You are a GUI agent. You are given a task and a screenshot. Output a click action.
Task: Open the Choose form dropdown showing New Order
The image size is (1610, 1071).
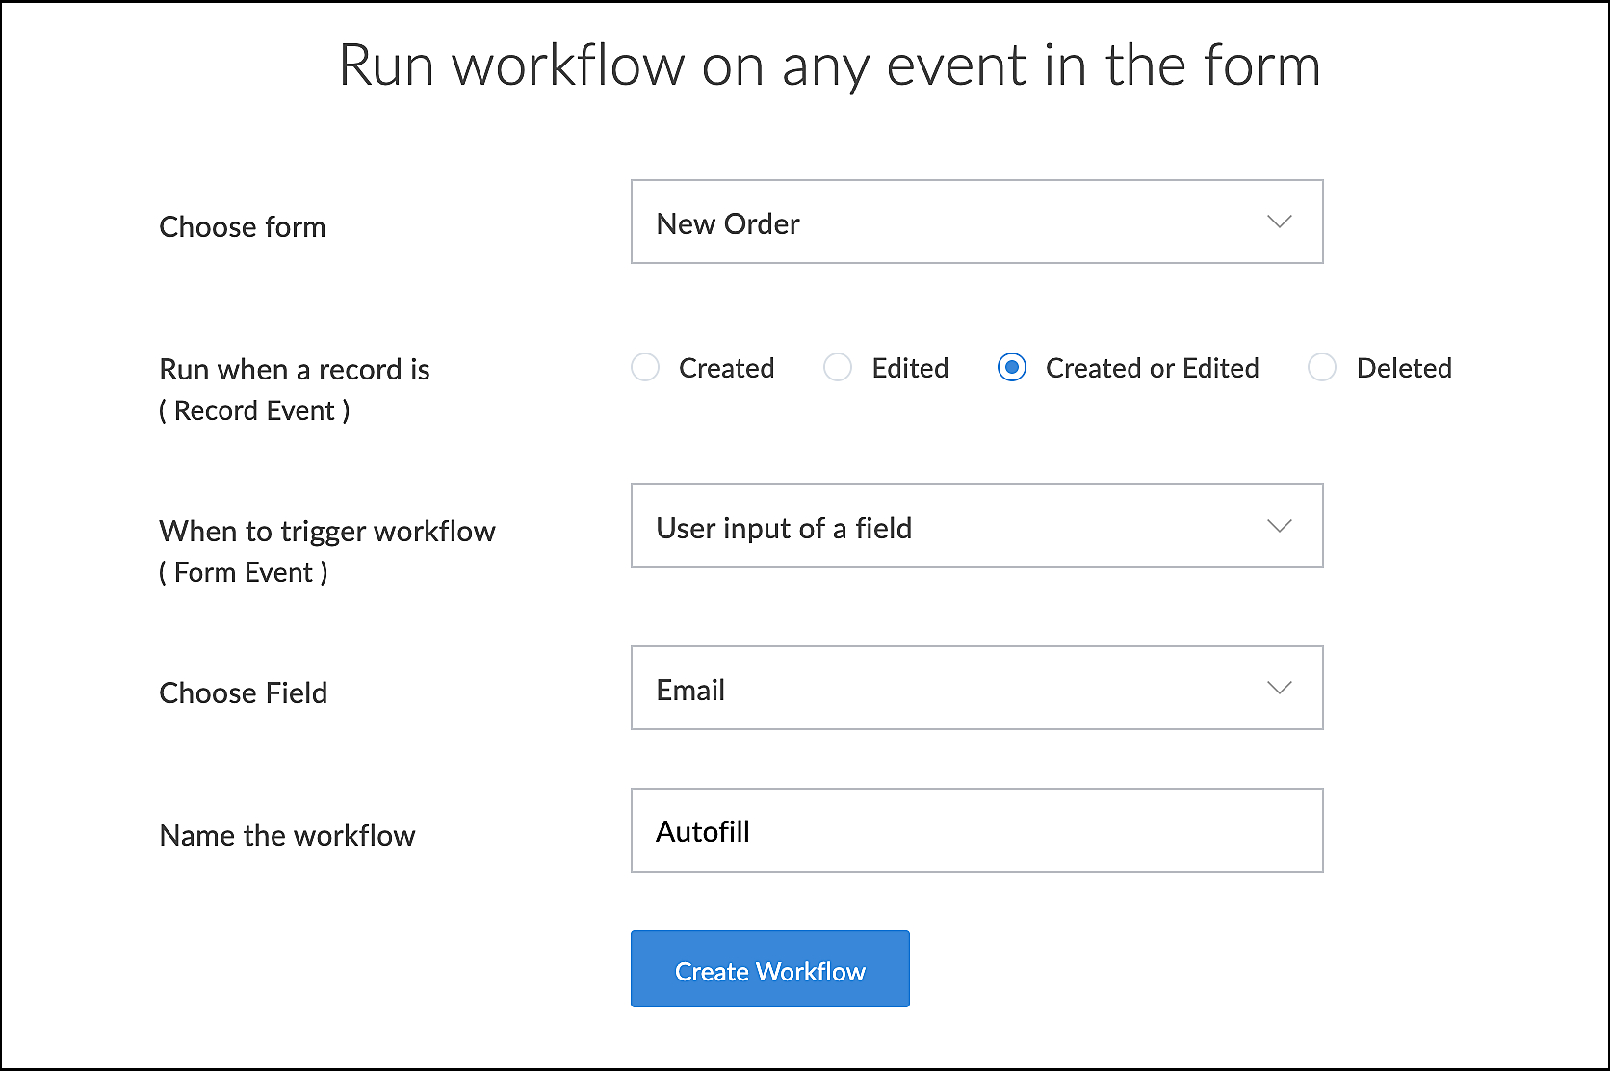tap(963, 222)
